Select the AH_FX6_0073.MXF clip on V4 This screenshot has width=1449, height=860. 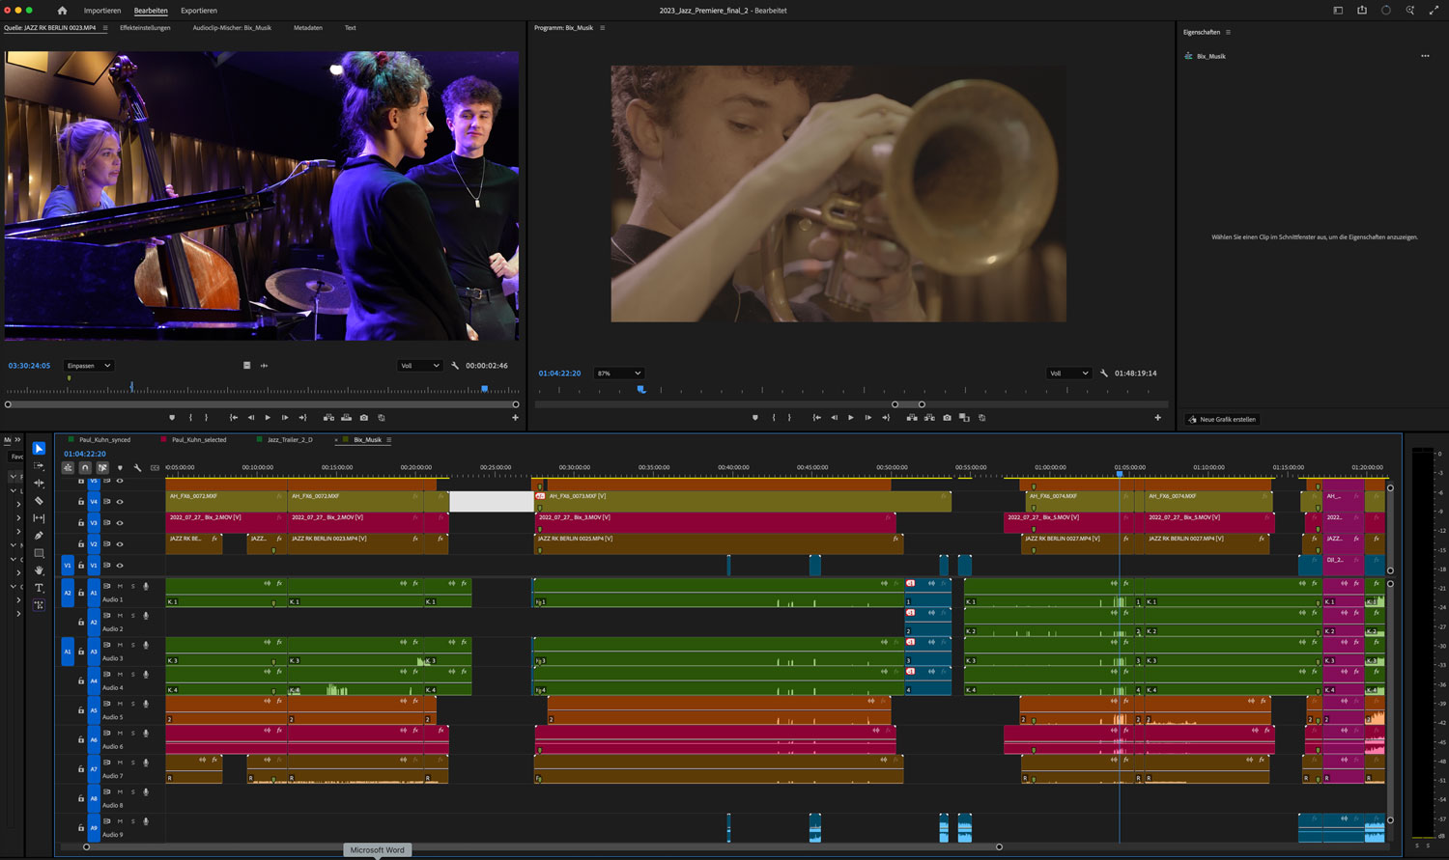coord(743,502)
